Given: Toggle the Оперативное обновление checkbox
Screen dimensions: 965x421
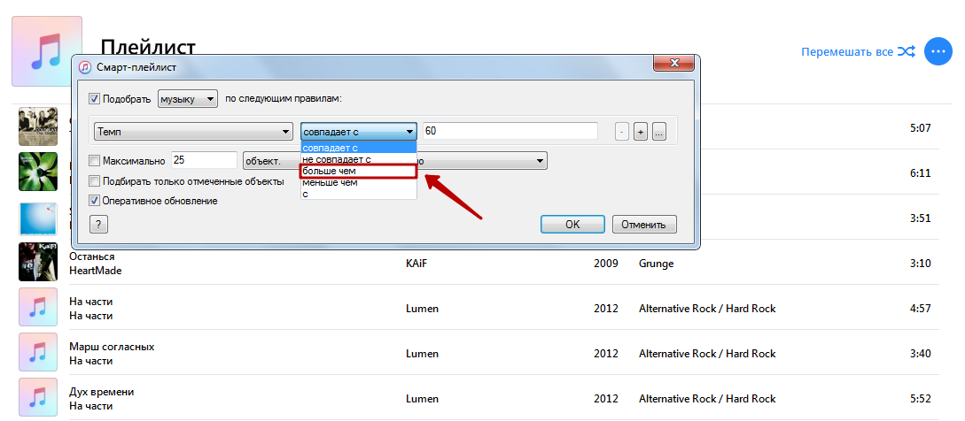Looking at the screenshot, I should point(95,201).
